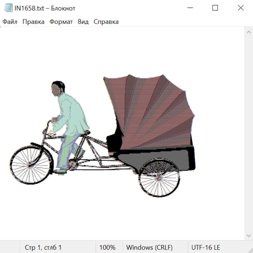Close the IN1658.txt Notepad window
The width and height of the screenshot is (253, 253).
click(241, 8)
